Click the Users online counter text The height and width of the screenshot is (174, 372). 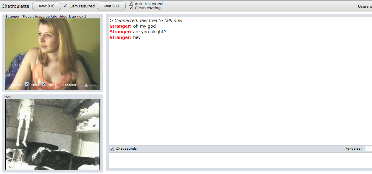point(365,7)
